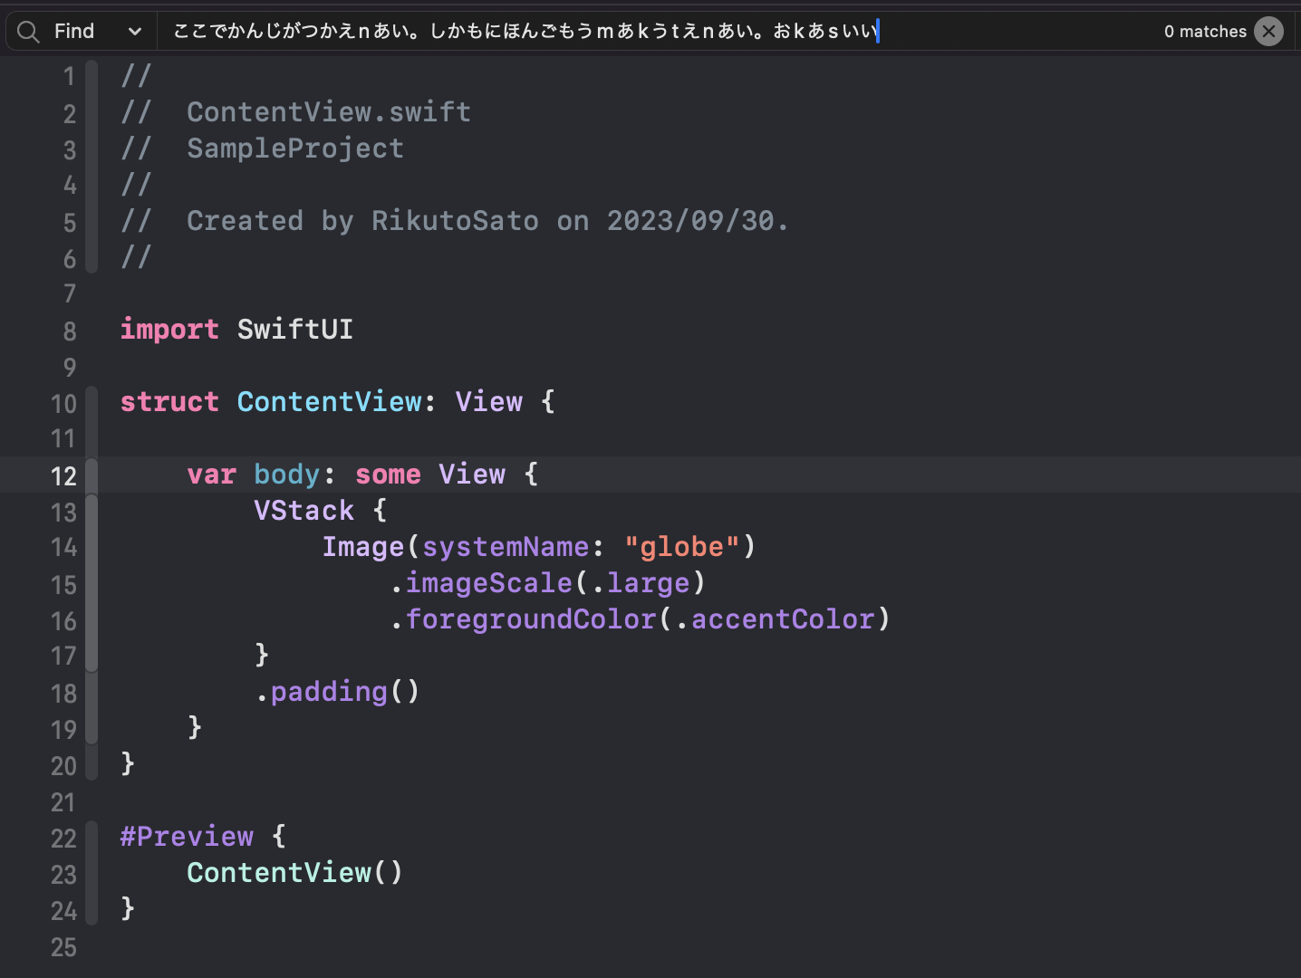
Task: Click line number 8 in the gutter
Action: pos(70,331)
